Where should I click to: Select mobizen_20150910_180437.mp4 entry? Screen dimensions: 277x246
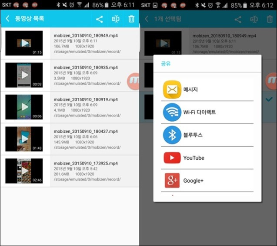point(70,139)
